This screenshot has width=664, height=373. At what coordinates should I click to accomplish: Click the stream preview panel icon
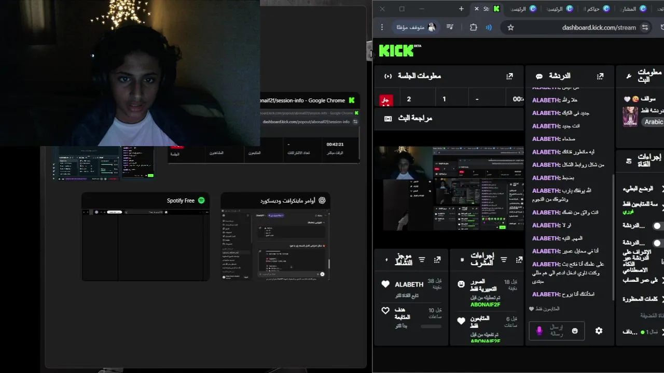[388, 119]
